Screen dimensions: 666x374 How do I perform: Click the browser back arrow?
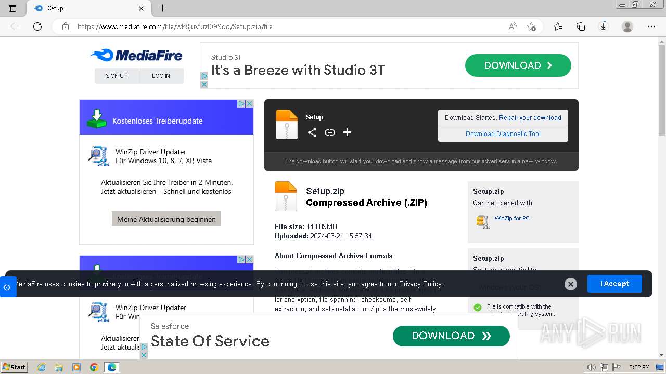click(15, 26)
